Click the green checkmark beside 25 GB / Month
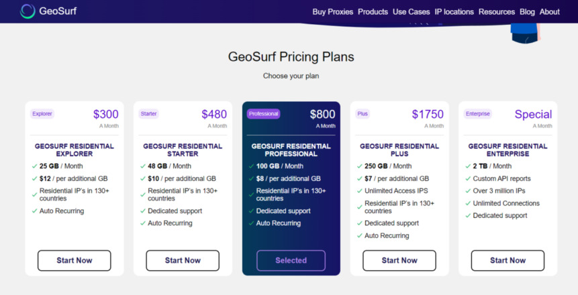Screen dimensions: 578x295 click(35, 166)
